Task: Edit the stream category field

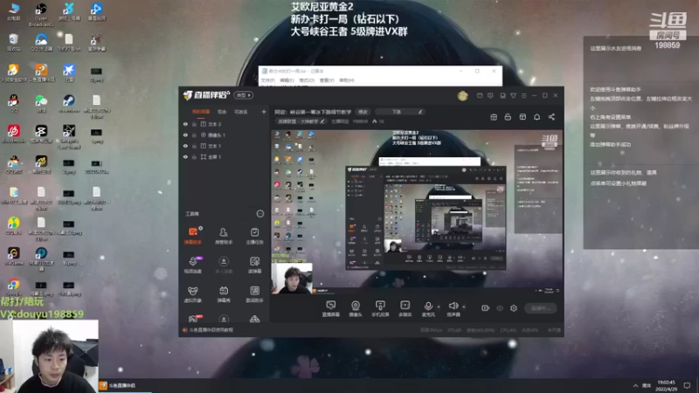Action: (302, 121)
